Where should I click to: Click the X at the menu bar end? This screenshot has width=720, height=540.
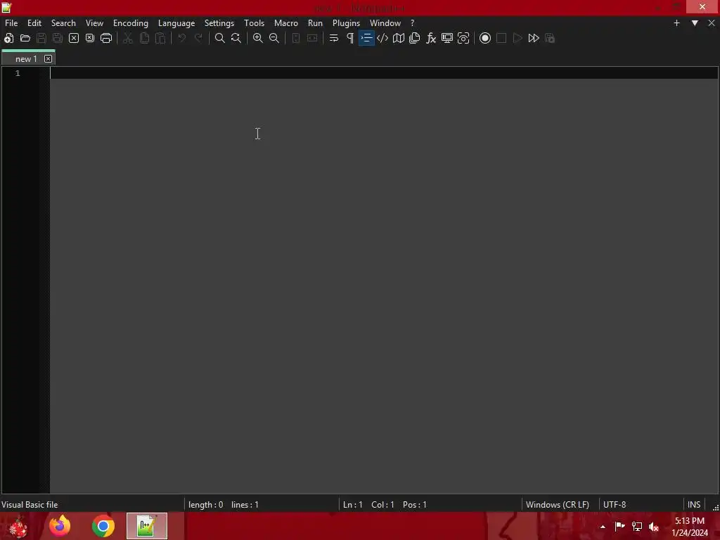pos(712,23)
